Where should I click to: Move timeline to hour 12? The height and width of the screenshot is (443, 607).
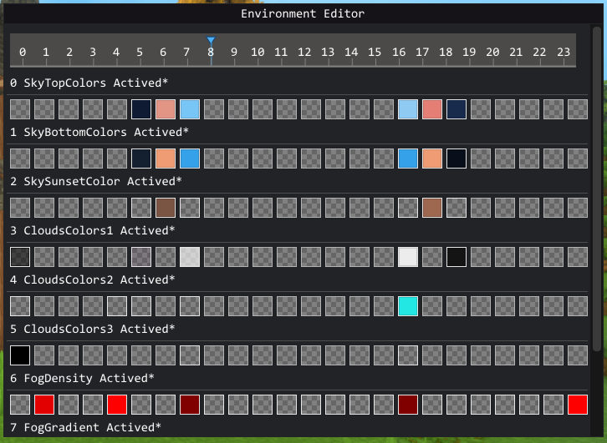click(x=304, y=52)
